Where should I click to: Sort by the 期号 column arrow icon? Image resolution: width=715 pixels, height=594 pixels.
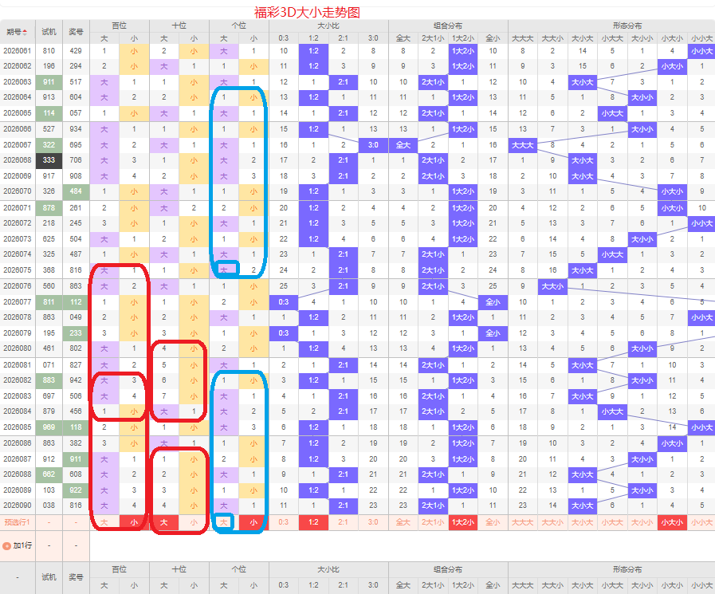click(25, 32)
